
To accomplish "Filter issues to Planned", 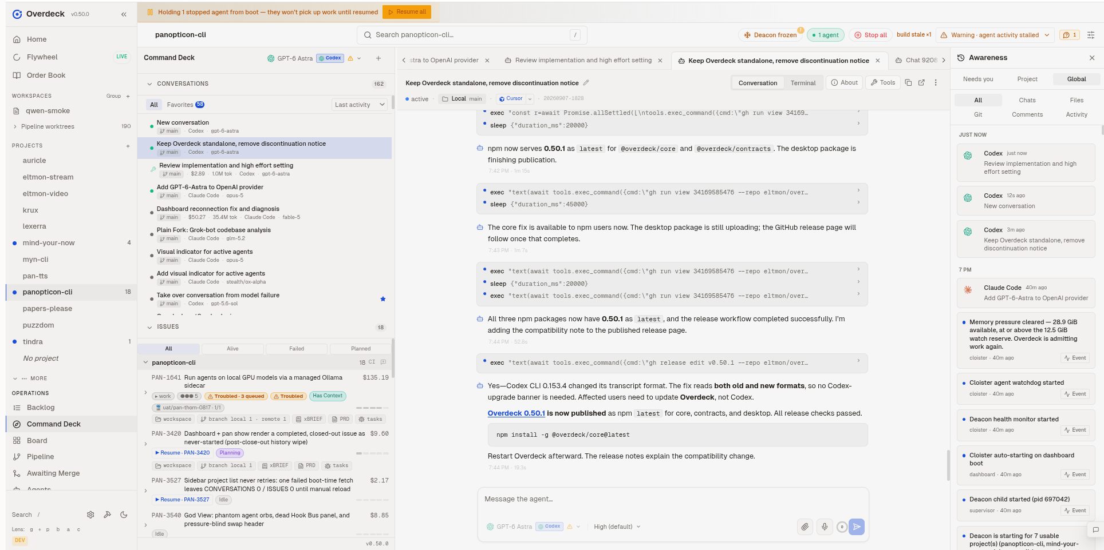I will 361,349.
